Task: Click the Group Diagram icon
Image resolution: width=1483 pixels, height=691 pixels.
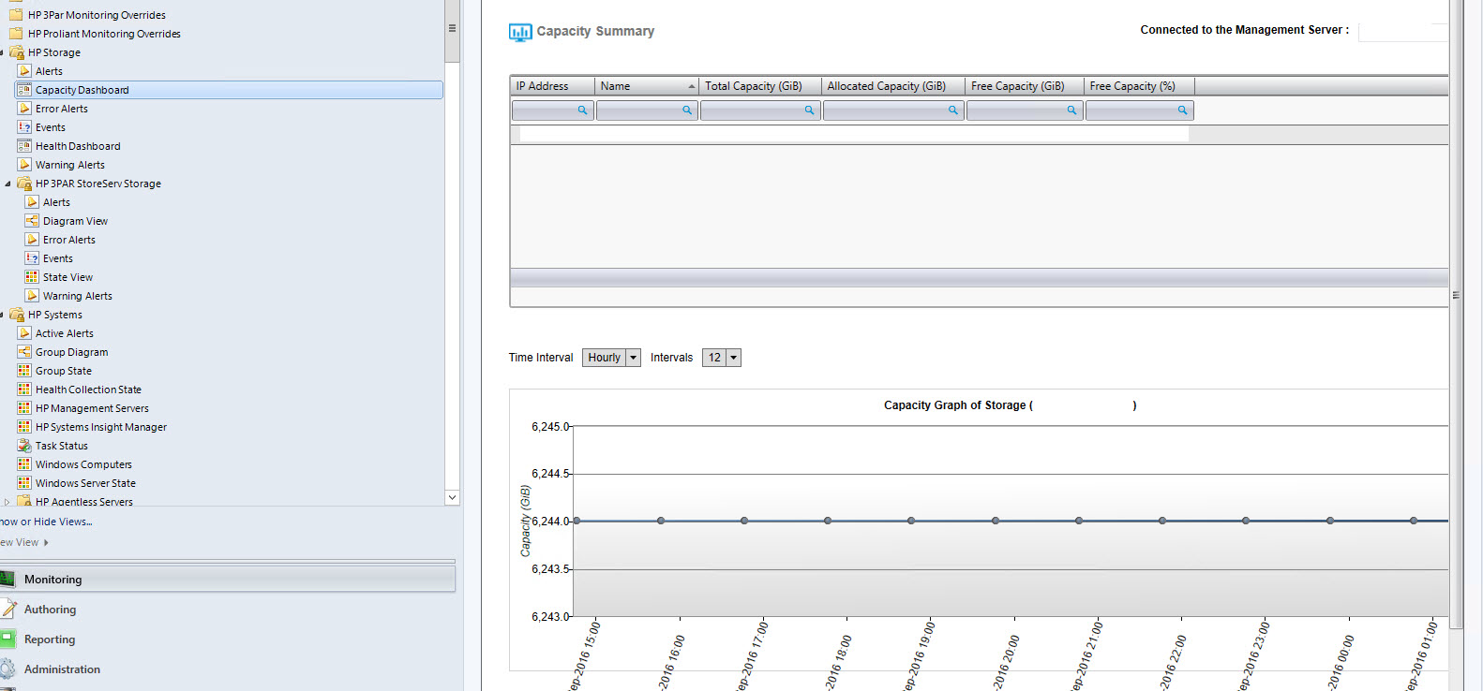Action: (x=24, y=352)
